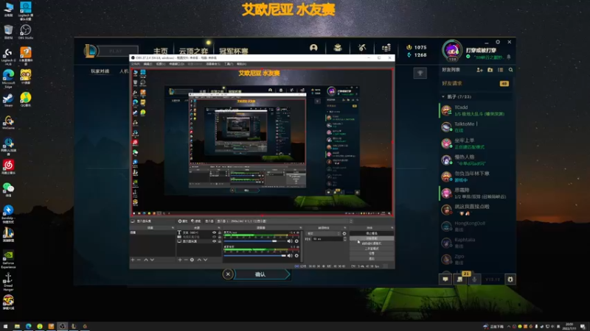This screenshot has width=590, height=331.
Task: Adjust the transition duration stepper in OBS
Action: 345,239
